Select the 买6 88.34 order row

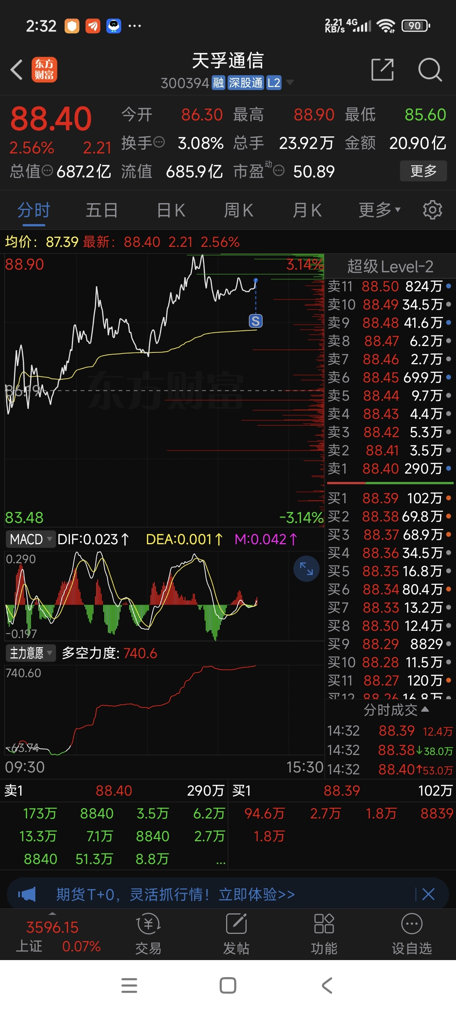tap(390, 589)
